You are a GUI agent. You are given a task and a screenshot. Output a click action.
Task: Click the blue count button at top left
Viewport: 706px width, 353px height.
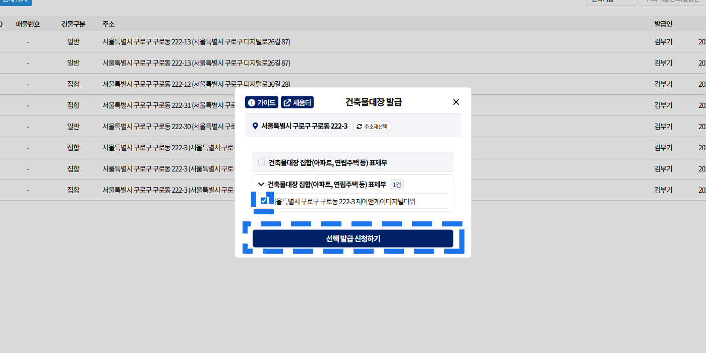16,2
